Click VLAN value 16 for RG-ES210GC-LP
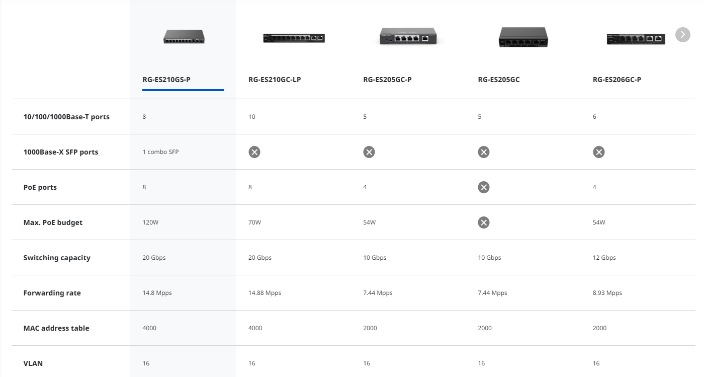Viewport: 704px width, 377px height. (252, 363)
